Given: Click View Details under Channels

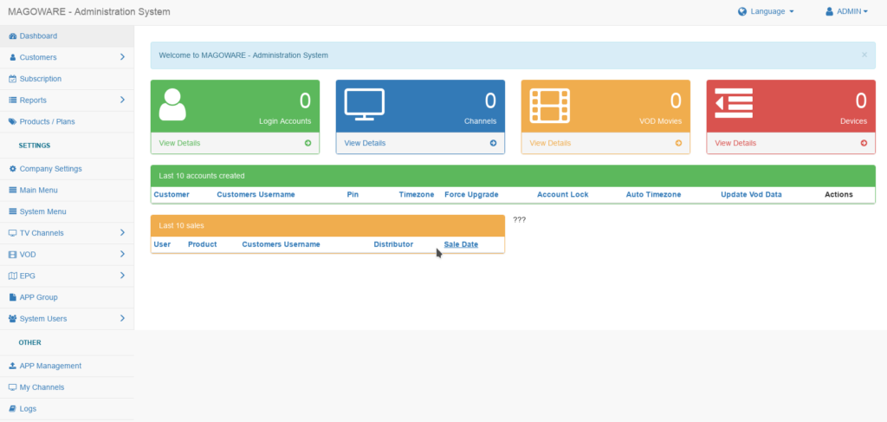Looking at the screenshot, I should [365, 143].
